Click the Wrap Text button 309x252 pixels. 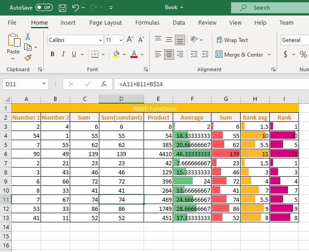pyautogui.click(x=232, y=40)
